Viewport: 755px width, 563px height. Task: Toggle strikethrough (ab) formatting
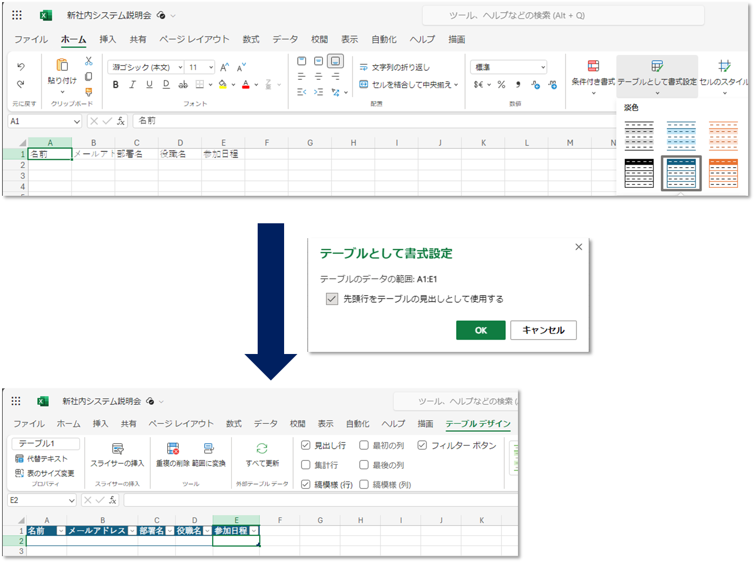(x=183, y=85)
